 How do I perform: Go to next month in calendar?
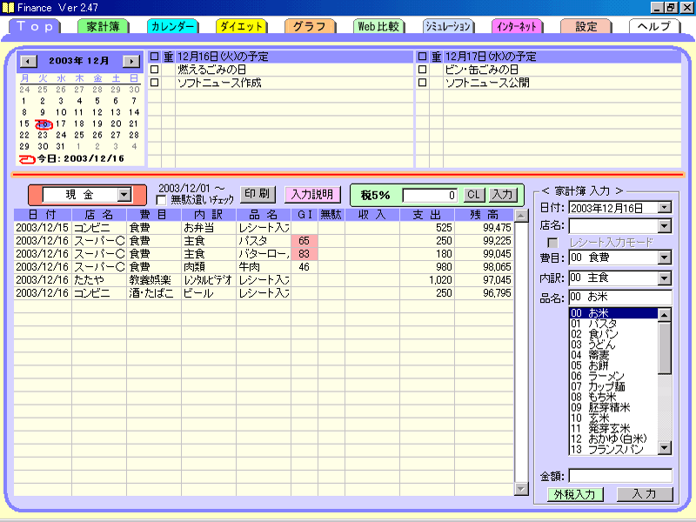tap(131, 61)
